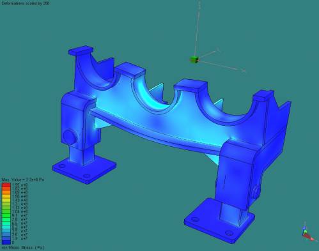319x251 pixels.
Task: Click the green compass cube manipulator
Action: 194,59
